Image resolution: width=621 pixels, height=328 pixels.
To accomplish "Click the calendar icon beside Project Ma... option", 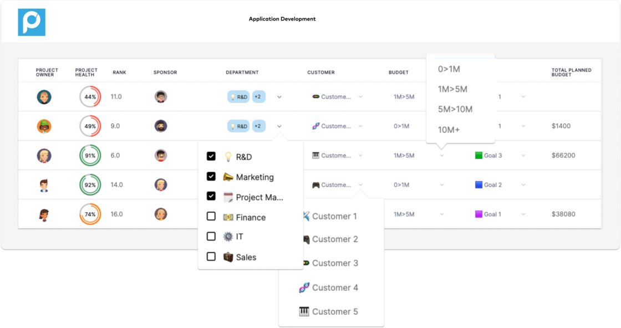I will coord(228,197).
